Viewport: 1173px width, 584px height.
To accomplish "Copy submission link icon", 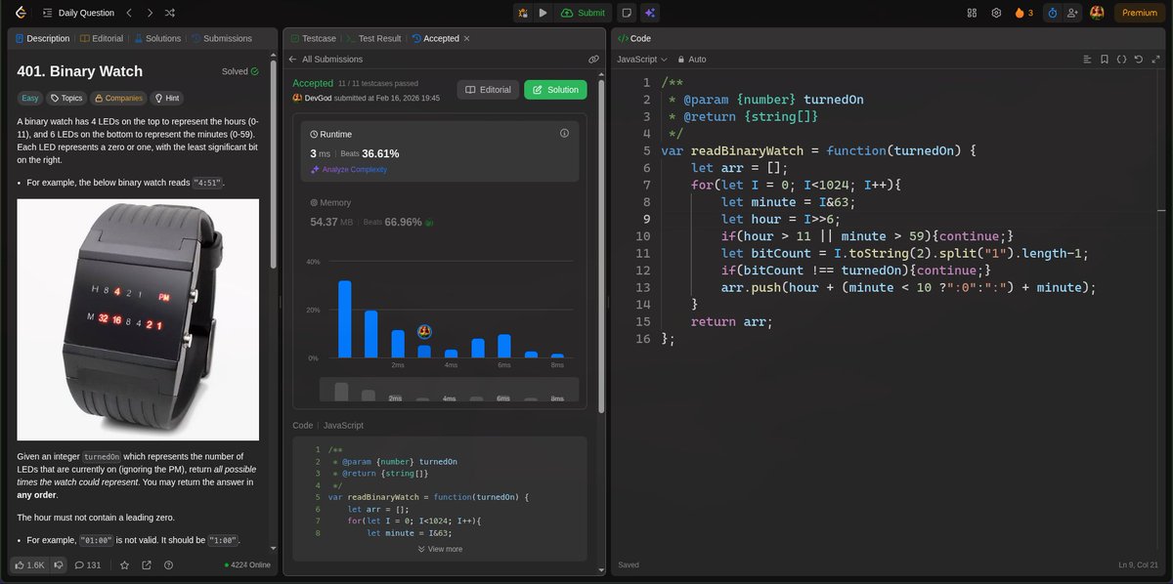I will coord(593,60).
